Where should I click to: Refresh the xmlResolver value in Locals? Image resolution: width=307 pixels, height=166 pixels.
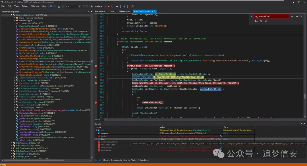coord(221,148)
